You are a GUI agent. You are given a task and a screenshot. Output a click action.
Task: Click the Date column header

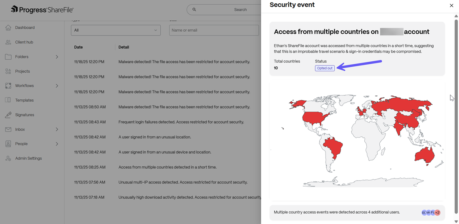pyautogui.click(x=78, y=47)
